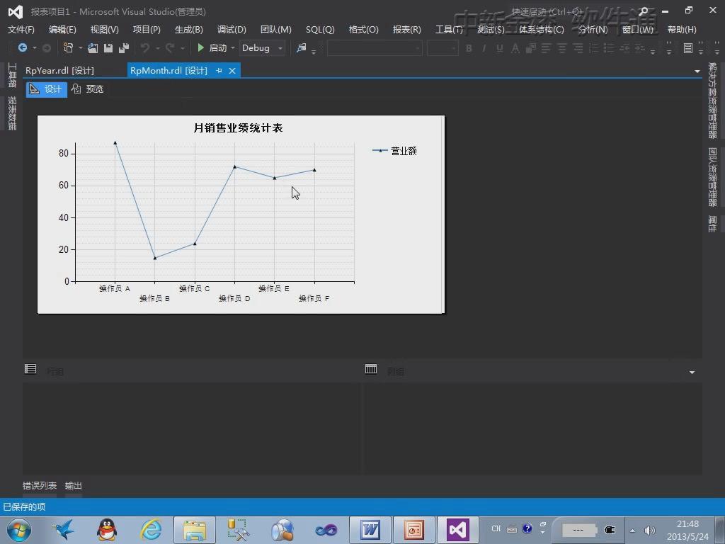Select the 设计 view tab
Viewport: 725px width, 544px height.
pos(46,89)
